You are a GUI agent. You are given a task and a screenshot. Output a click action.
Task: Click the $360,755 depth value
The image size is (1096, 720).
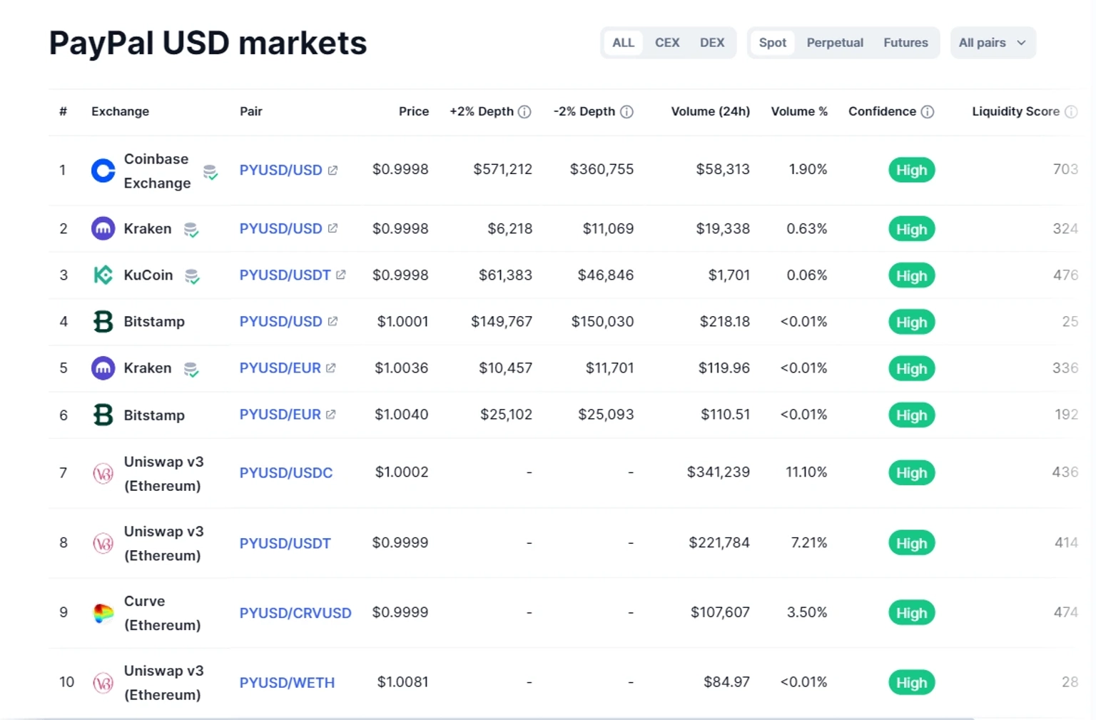click(x=602, y=169)
